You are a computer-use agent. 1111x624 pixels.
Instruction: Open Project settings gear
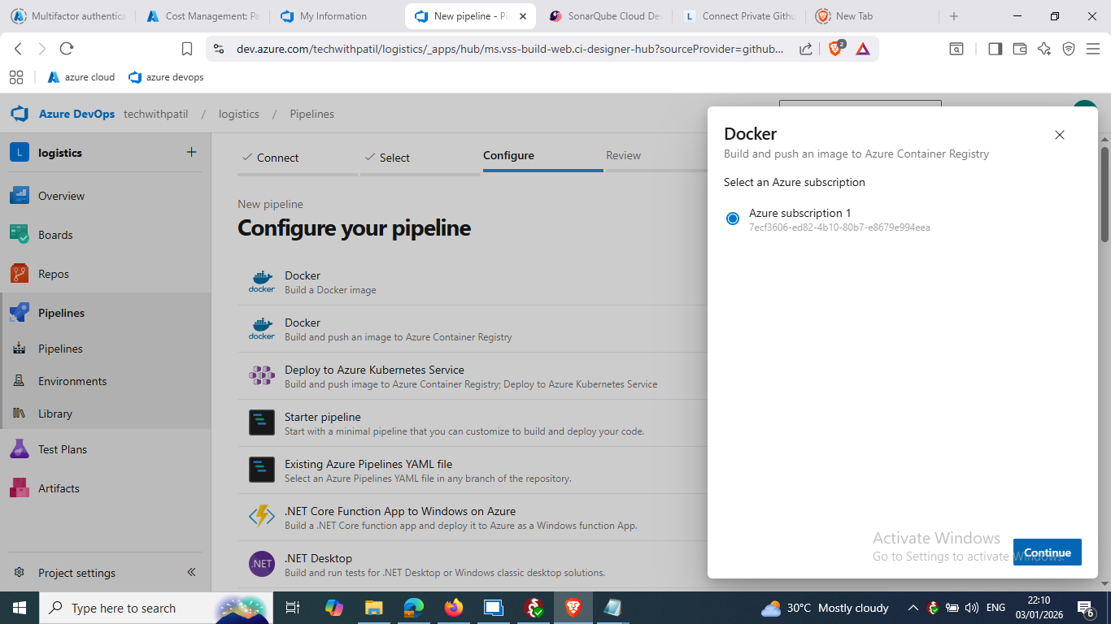[x=20, y=573]
